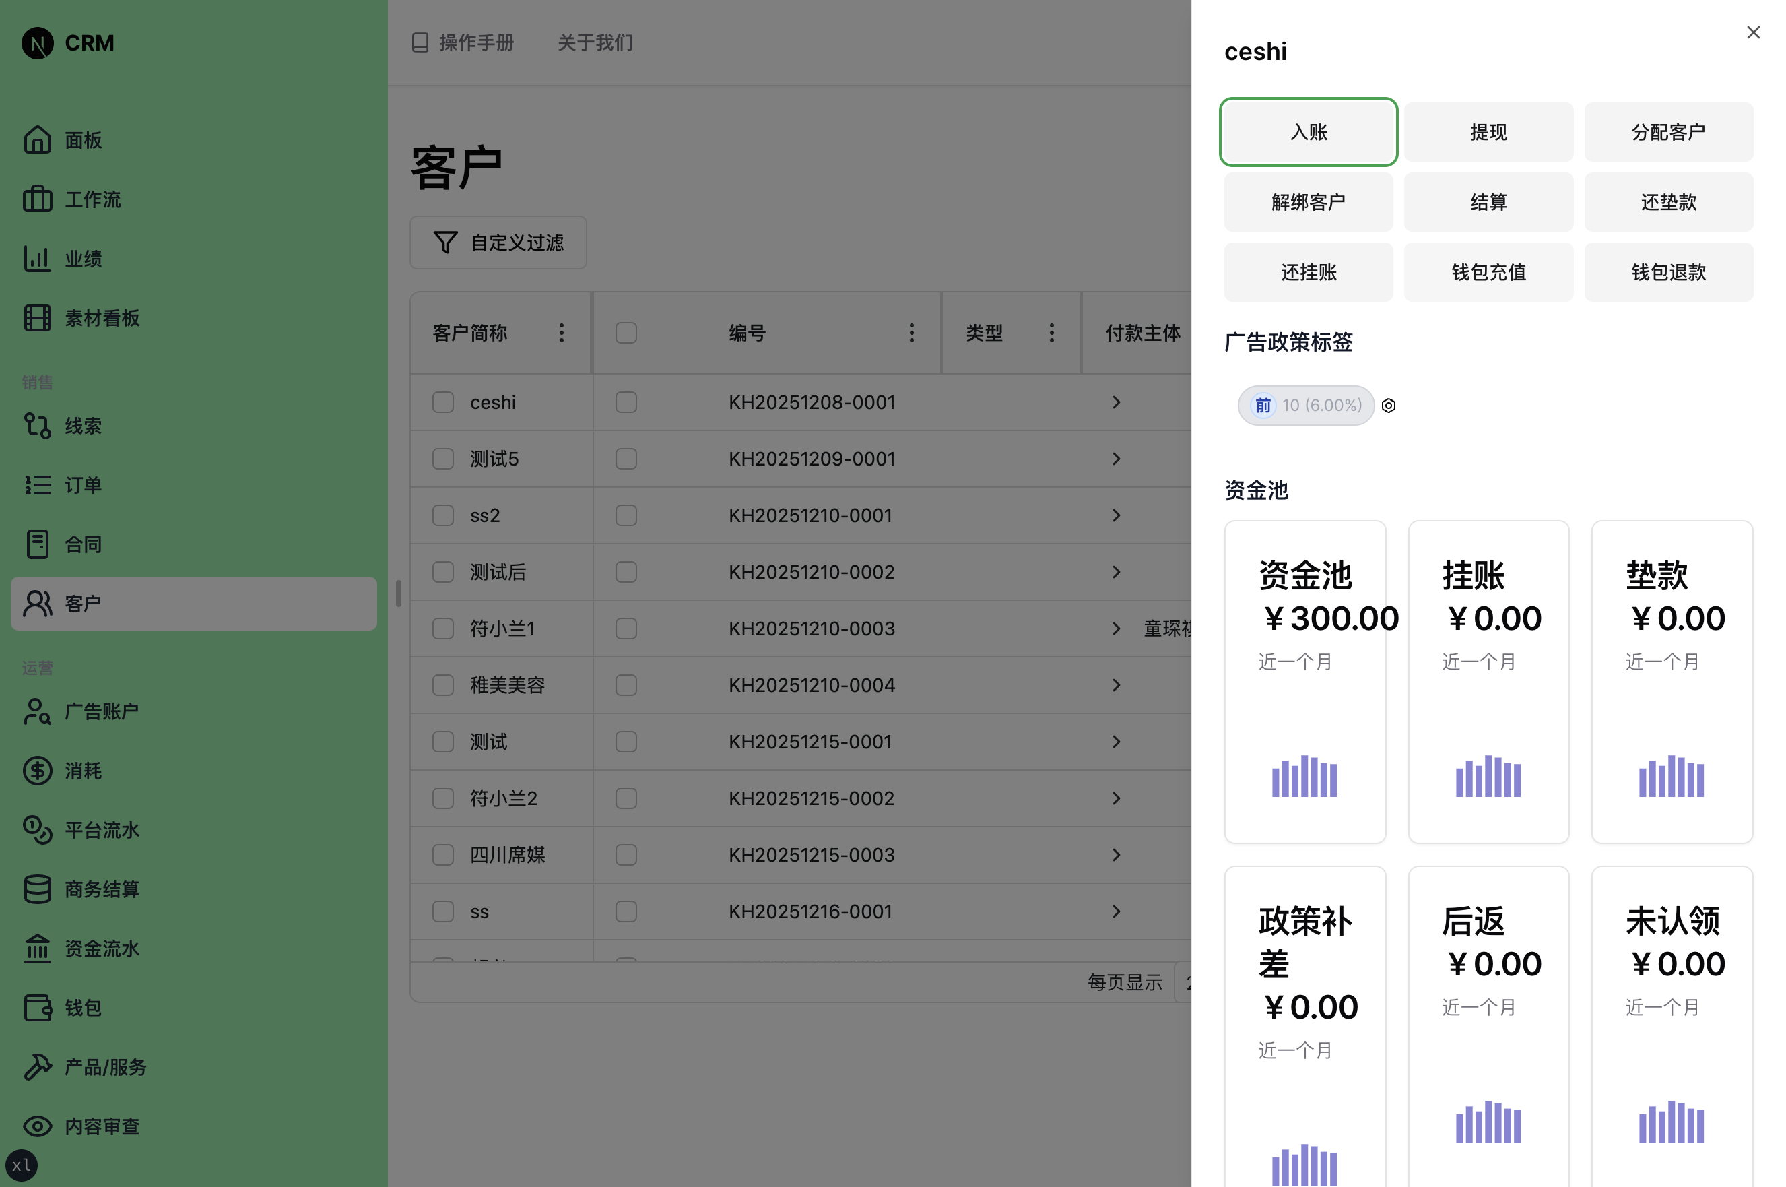Screen dimensions: 1786x1187
Task: Tick the checkbox beside ceshi customer name
Action: [442, 402]
